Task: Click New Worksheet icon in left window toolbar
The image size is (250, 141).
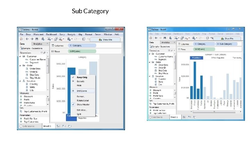Action: [x=49, y=39]
